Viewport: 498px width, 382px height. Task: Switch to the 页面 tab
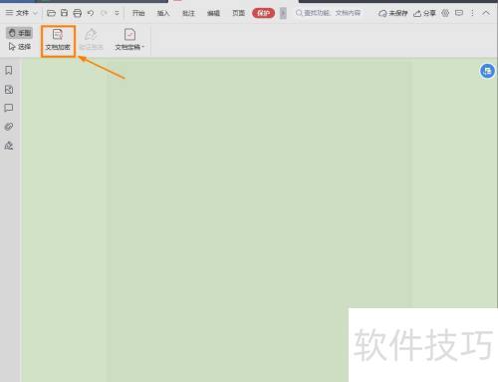click(238, 13)
